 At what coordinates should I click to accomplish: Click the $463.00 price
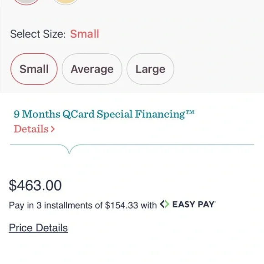pyautogui.click(x=35, y=185)
